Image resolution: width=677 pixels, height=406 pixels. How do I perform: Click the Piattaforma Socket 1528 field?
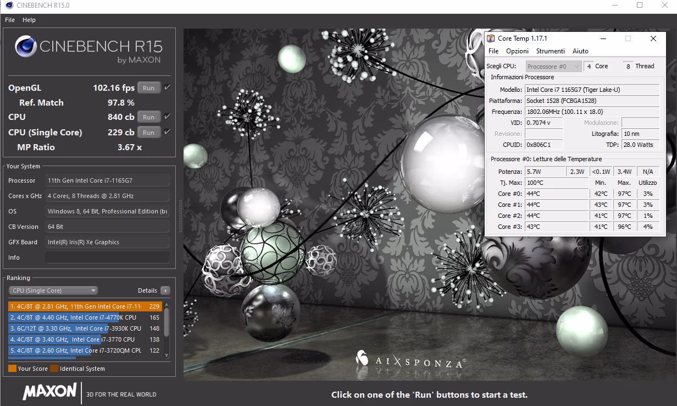click(592, 101)
